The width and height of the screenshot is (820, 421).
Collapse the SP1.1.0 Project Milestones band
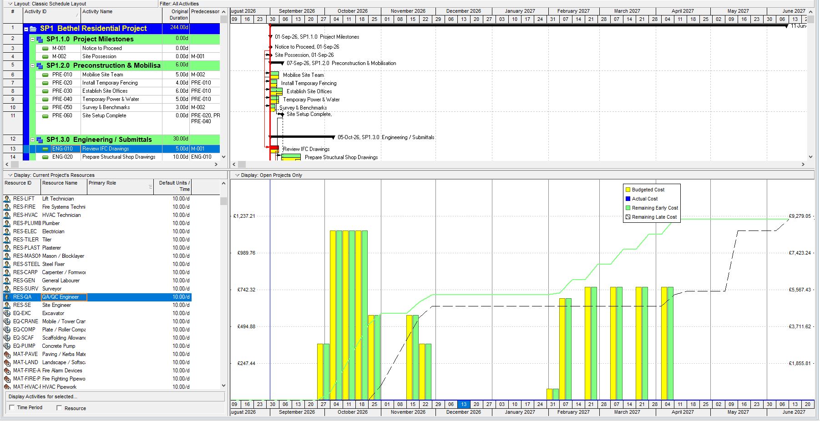point(33,40)
